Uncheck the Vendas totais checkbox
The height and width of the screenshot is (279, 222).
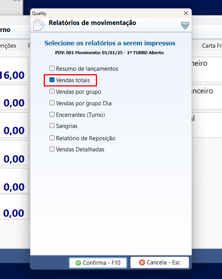click(52, 80)
